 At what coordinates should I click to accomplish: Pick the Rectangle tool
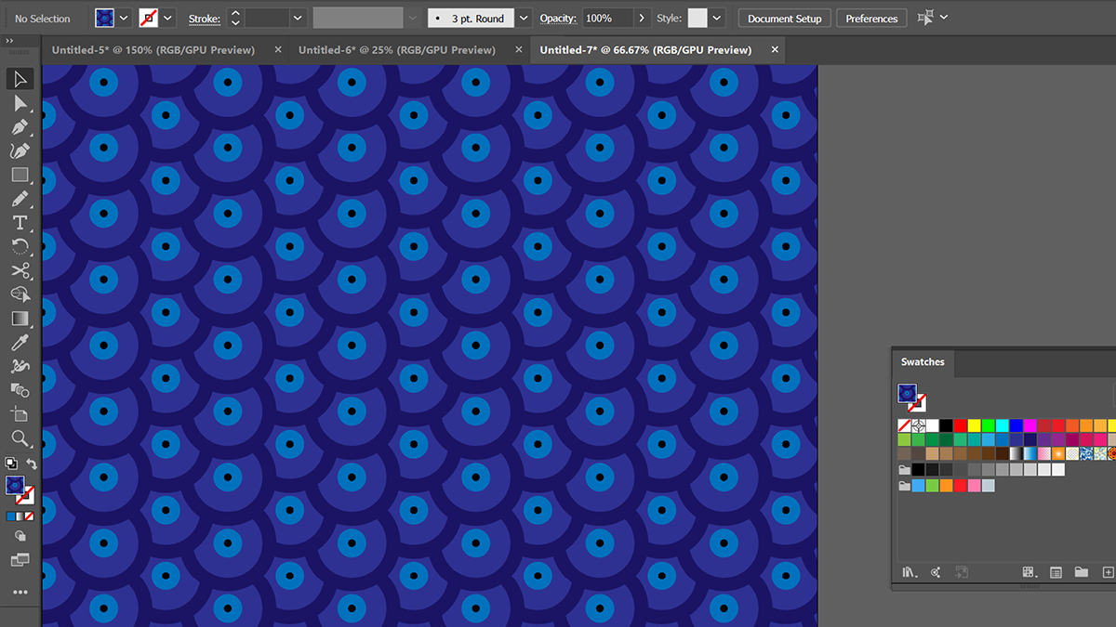20,175
